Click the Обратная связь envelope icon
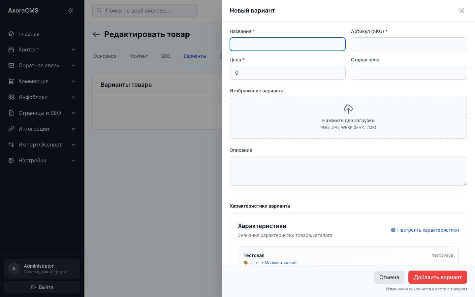The width and height of the screenshot is (475, 297). (11, 65)
